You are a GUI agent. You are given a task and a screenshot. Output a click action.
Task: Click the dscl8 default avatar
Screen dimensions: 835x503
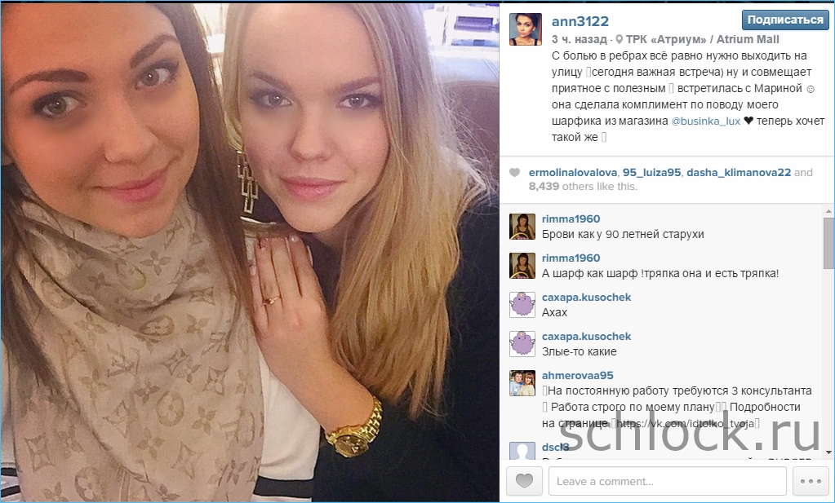(522, 451)
